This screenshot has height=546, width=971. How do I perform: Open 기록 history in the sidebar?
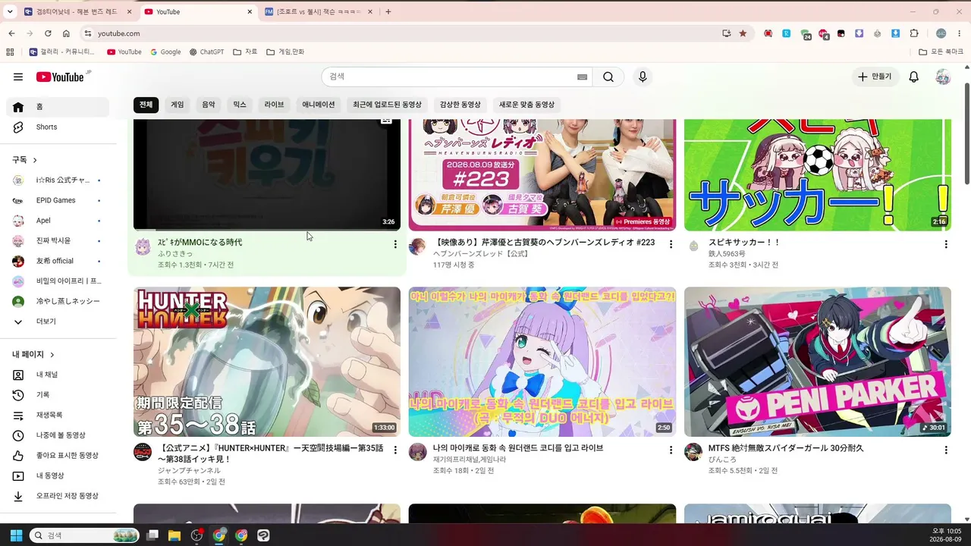(x=58, y=394)
